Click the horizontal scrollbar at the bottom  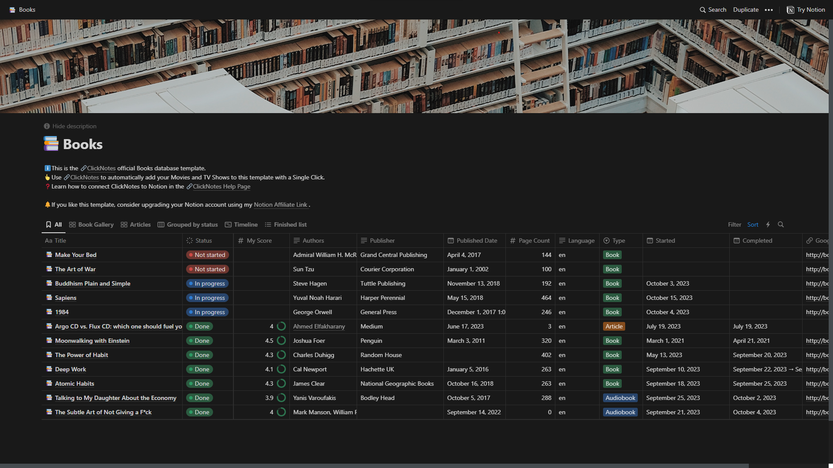coord(374,466)
